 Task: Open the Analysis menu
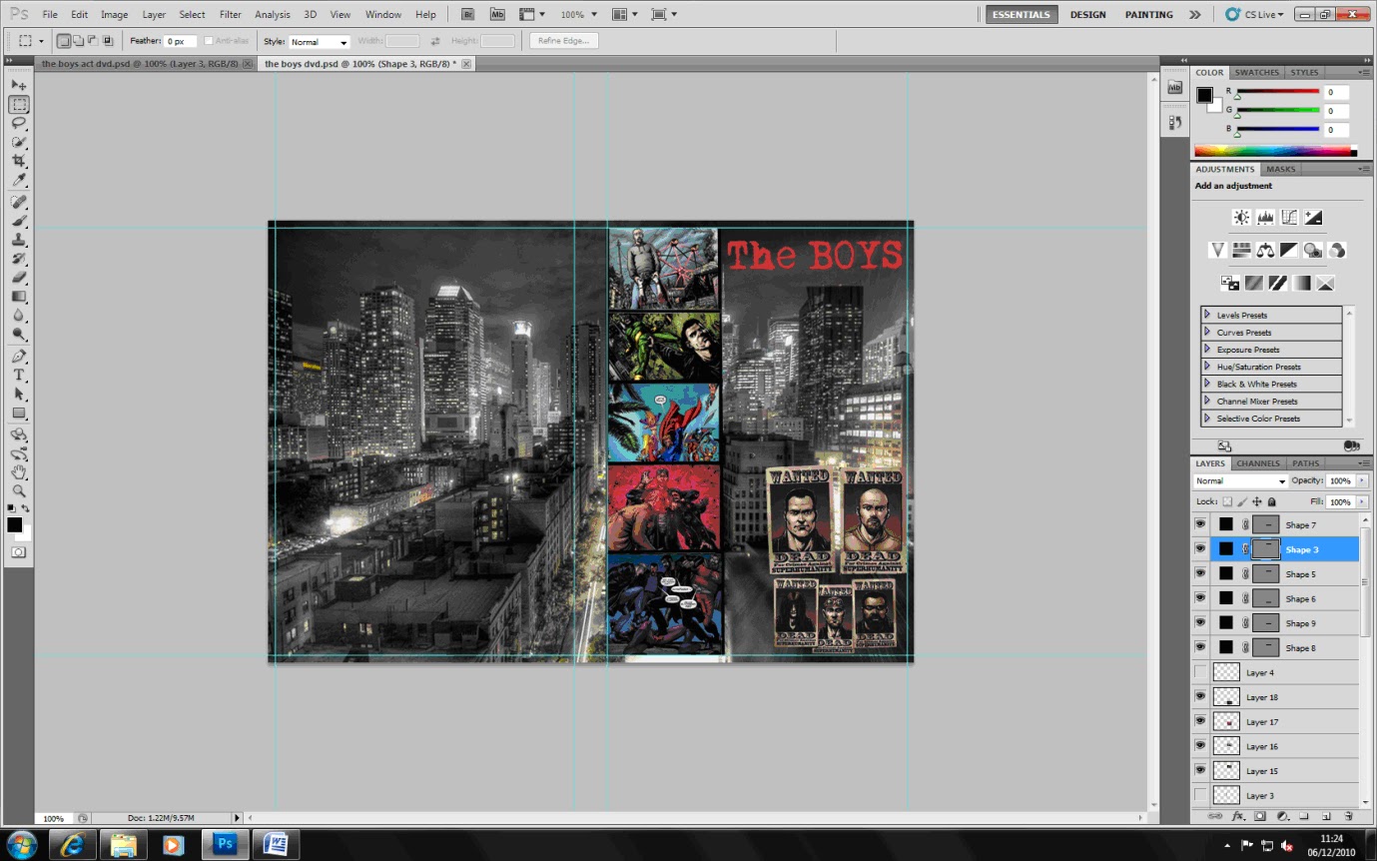click(273, 15)
